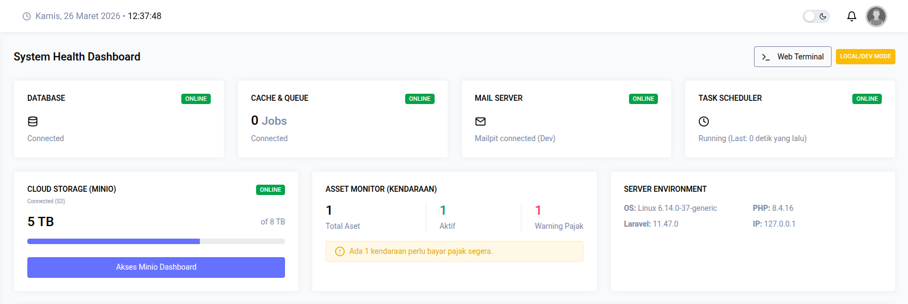Click the warning icon in tax alert
The width and height of the screenshot is (908, 304).
click(340, 251)
